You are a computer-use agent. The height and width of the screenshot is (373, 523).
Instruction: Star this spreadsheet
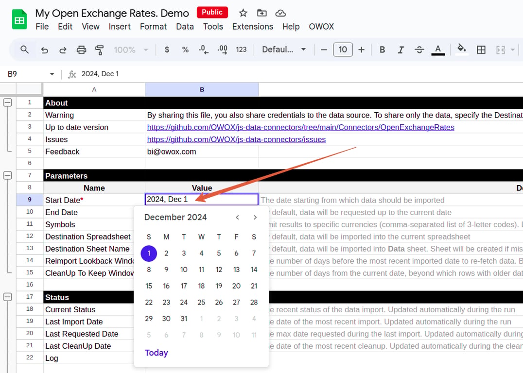(243, 13)
